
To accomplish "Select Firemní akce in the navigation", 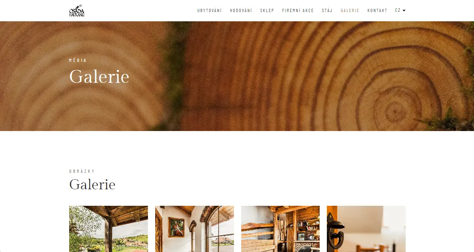I will coord(298,10).
